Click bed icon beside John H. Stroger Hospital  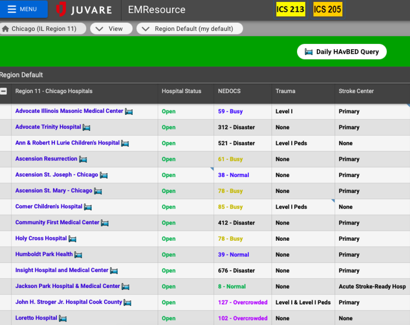128,303
